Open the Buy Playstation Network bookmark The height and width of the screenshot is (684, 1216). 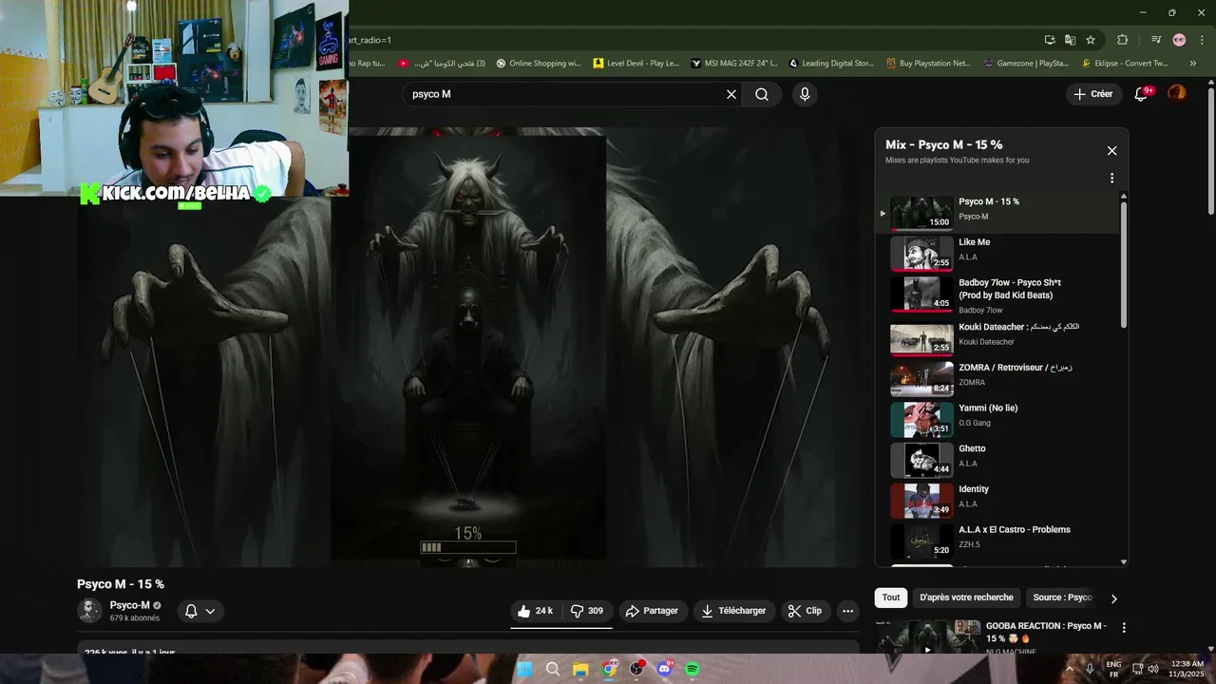928,64
